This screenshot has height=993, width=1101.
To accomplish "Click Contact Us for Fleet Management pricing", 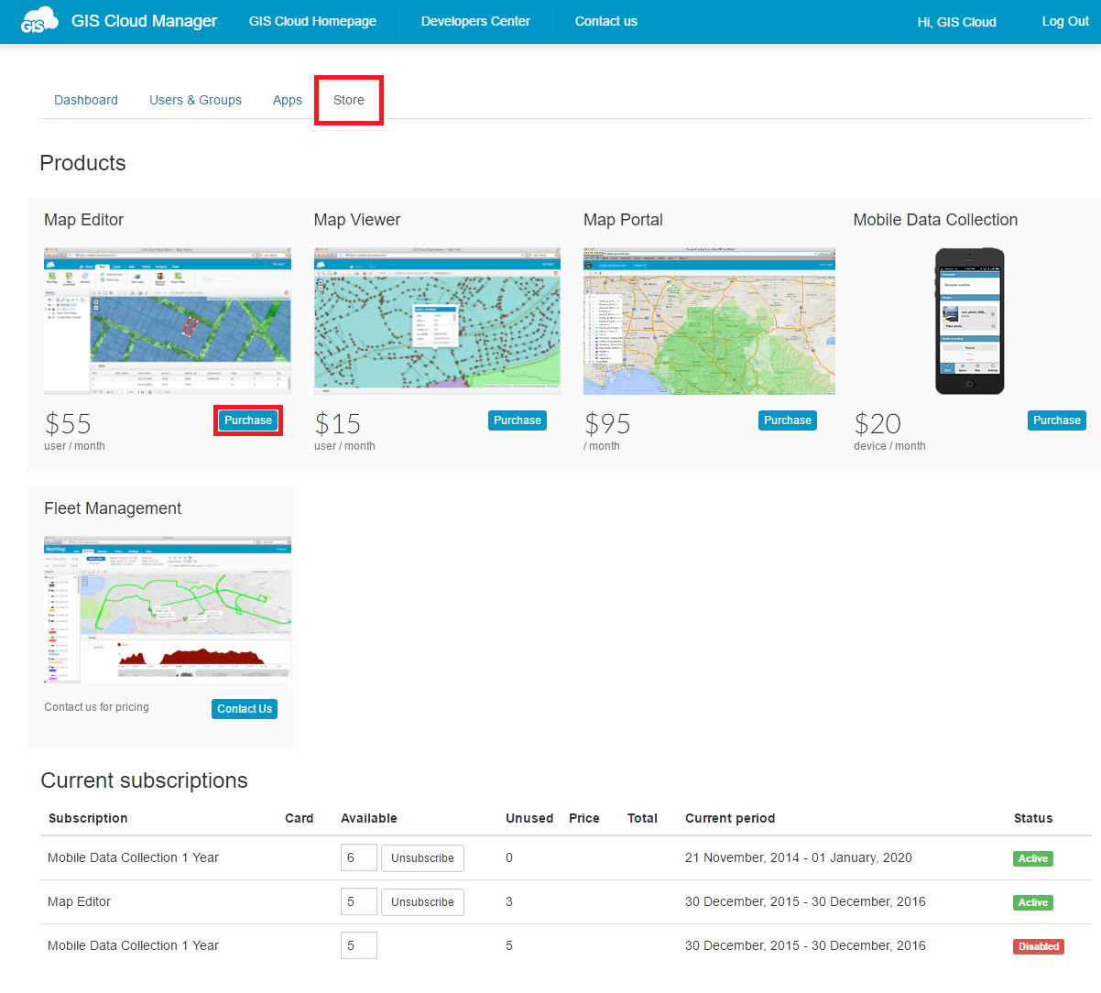I will [245, 709].
